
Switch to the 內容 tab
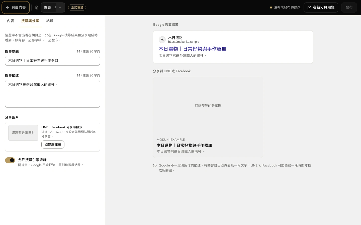point(11,21)
